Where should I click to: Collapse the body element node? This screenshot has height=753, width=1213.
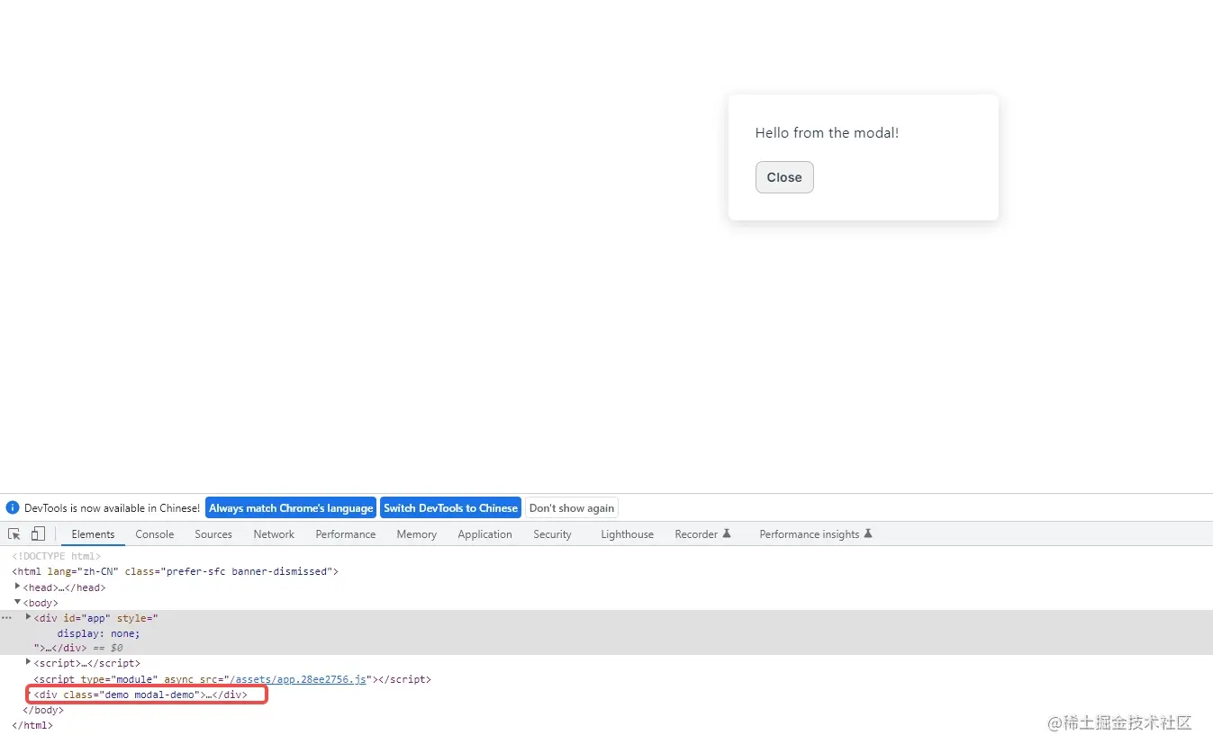pos(17,602)
